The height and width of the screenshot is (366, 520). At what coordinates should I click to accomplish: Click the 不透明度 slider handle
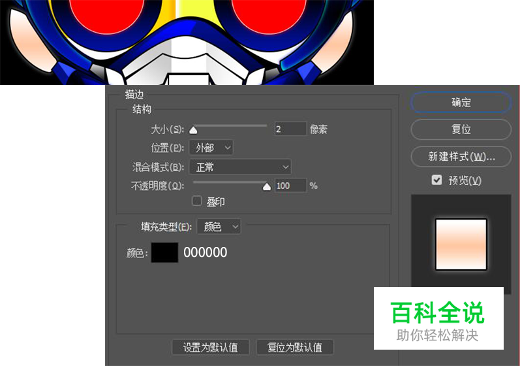pyautogui.click(x=267, y=187)
